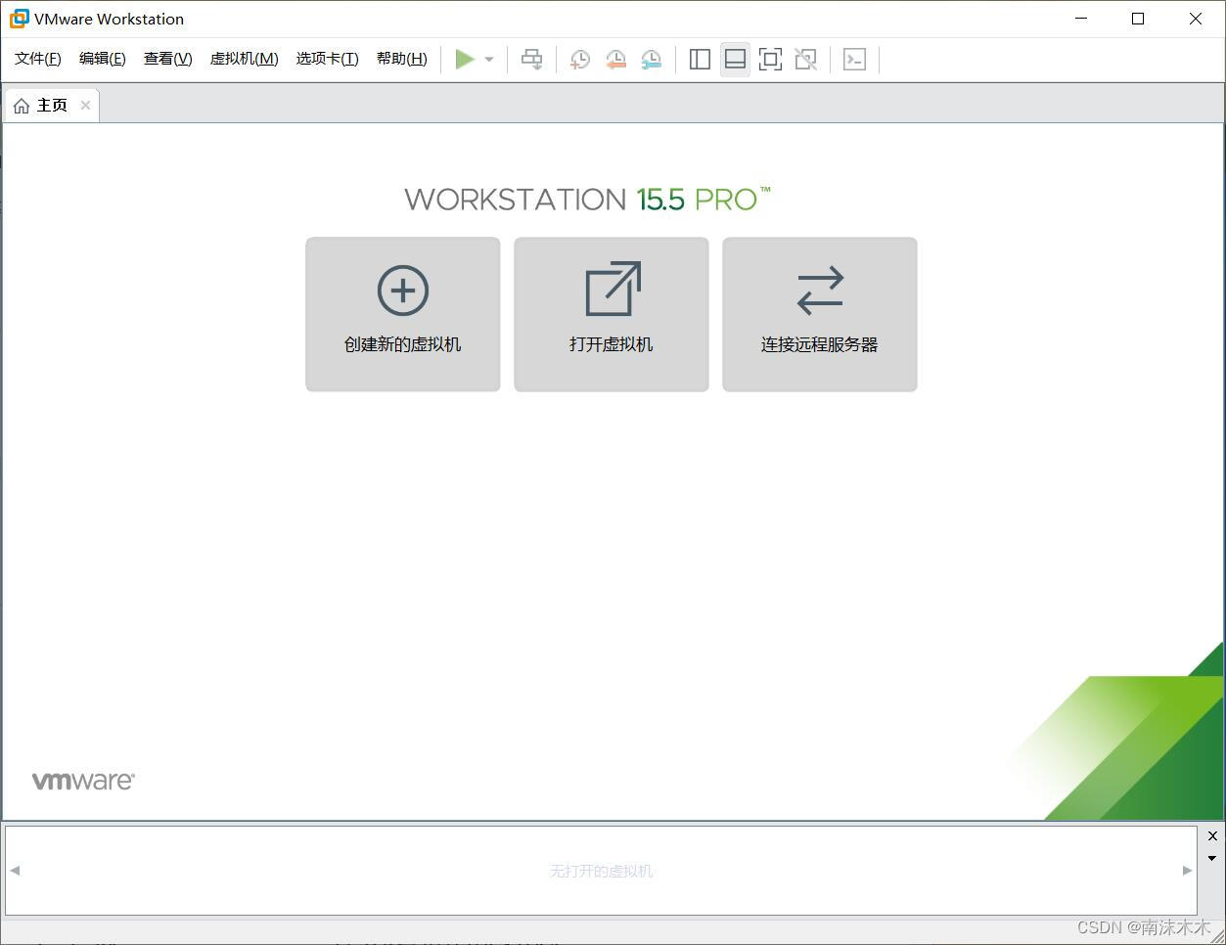The image size is (1226, 945).
Task: Open the 查看(V) menu
Action: coord(168,59)
